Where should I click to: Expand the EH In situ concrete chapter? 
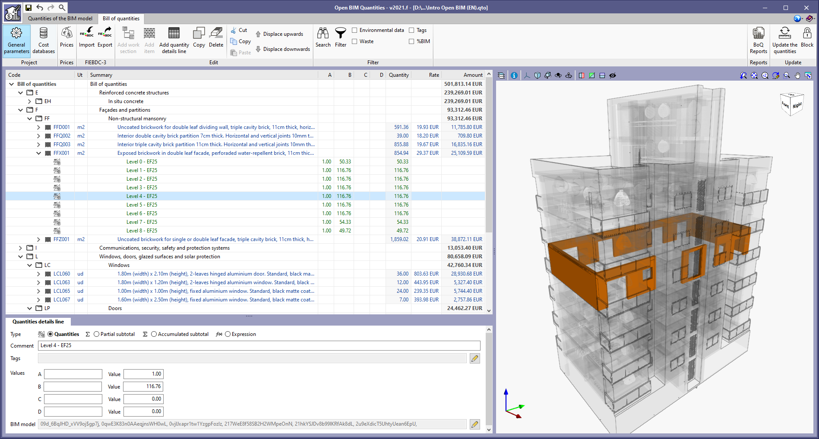pyautogui.click(x=29, y=101)
